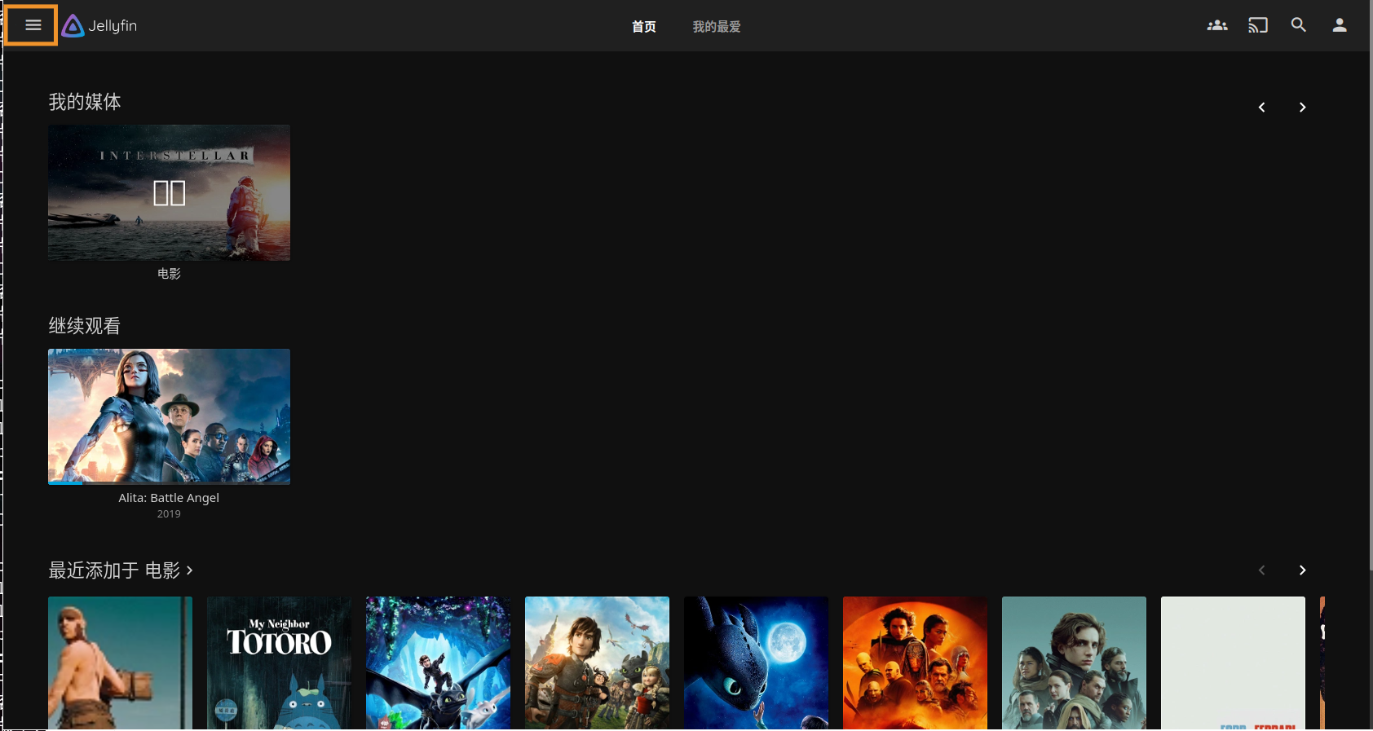Open My Neighbor Totoro poster
Screen dimensions: 1373x731
pyautogui.click(x=279, y=663)
